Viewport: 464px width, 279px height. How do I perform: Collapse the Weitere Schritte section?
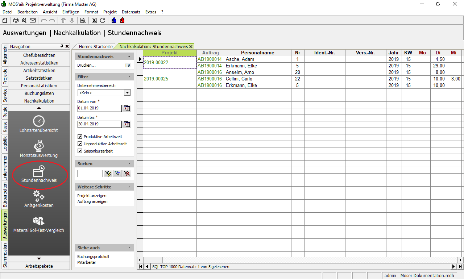pos(129,187)
